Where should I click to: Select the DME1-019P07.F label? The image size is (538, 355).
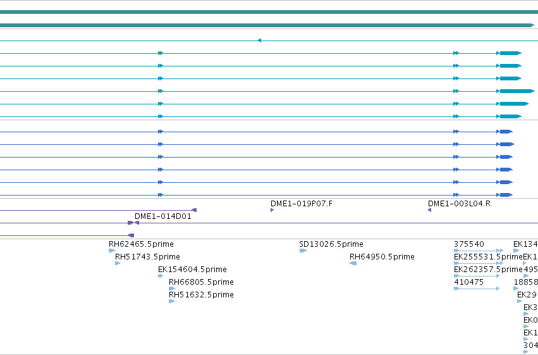point(302,204)
